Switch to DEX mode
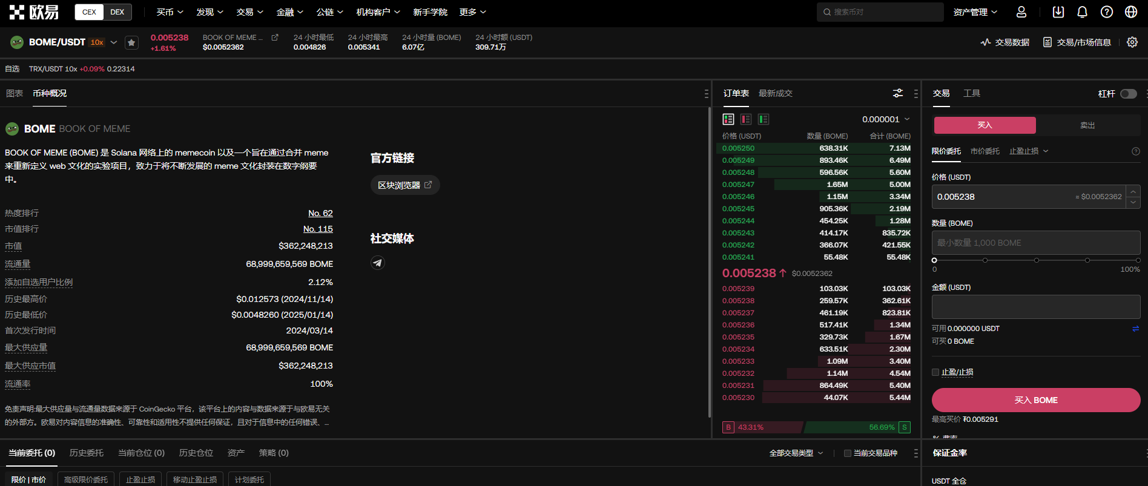This screenshot has width=1148, height=486. 117,12
